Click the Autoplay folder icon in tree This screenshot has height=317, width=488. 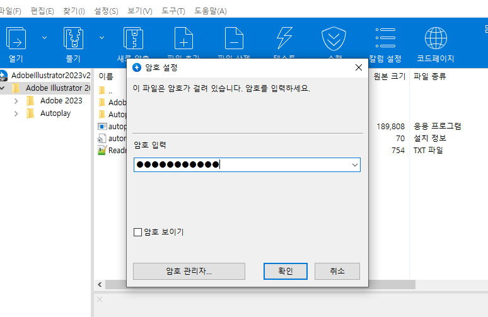30,113
